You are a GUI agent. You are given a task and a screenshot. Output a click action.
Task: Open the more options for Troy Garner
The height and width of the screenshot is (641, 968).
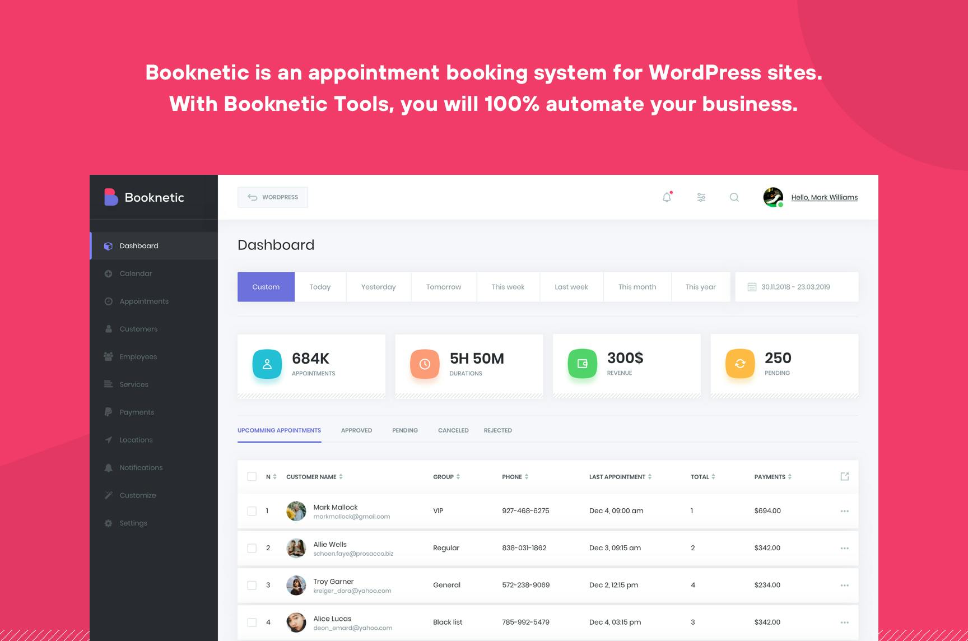[x=845, y=585]
